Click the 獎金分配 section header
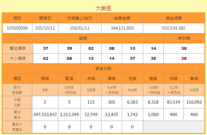 pyautogui.click(x=103, y=69)
